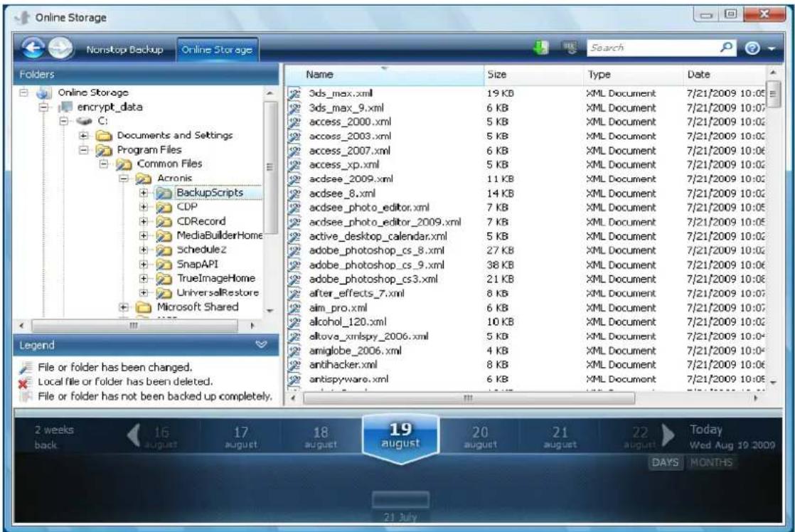The image size is (795, 532).
Task: Select 17 august on timeline
Action: click(x=241, y=437)
